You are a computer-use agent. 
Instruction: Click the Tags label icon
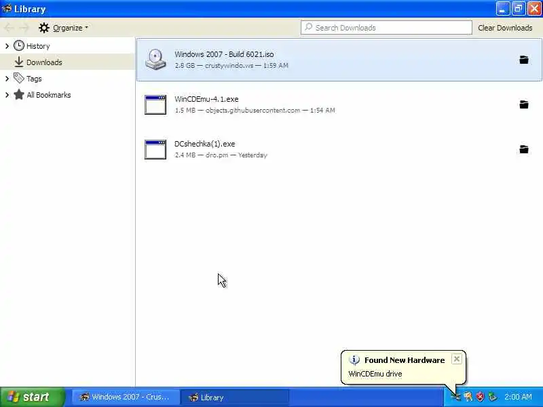(19, 78)
